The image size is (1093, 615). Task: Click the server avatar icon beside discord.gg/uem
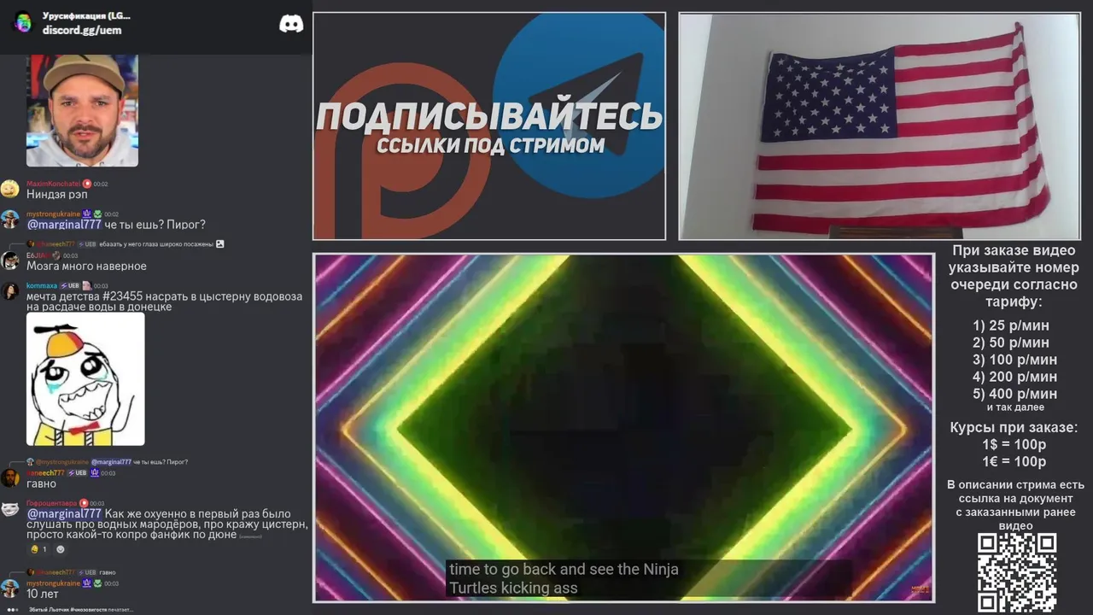pyautogui.click(x=23, y=22)
